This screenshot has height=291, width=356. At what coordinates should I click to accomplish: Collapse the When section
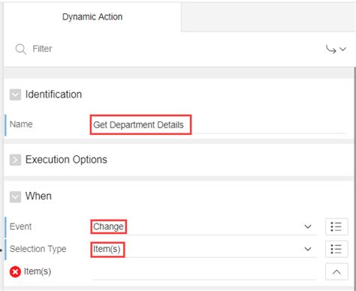pyautogui.click(x=15, y=197)
